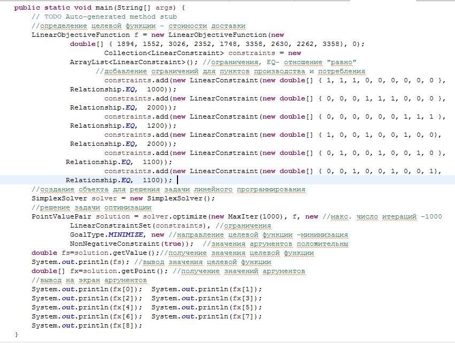Click 'System.out.println(fx[8]);' statement
The image size is (455, 343).
[x=87, y=325]
